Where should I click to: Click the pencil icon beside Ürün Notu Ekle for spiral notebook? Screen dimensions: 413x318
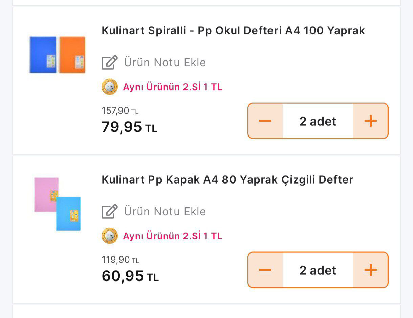[x=109, y=62]
